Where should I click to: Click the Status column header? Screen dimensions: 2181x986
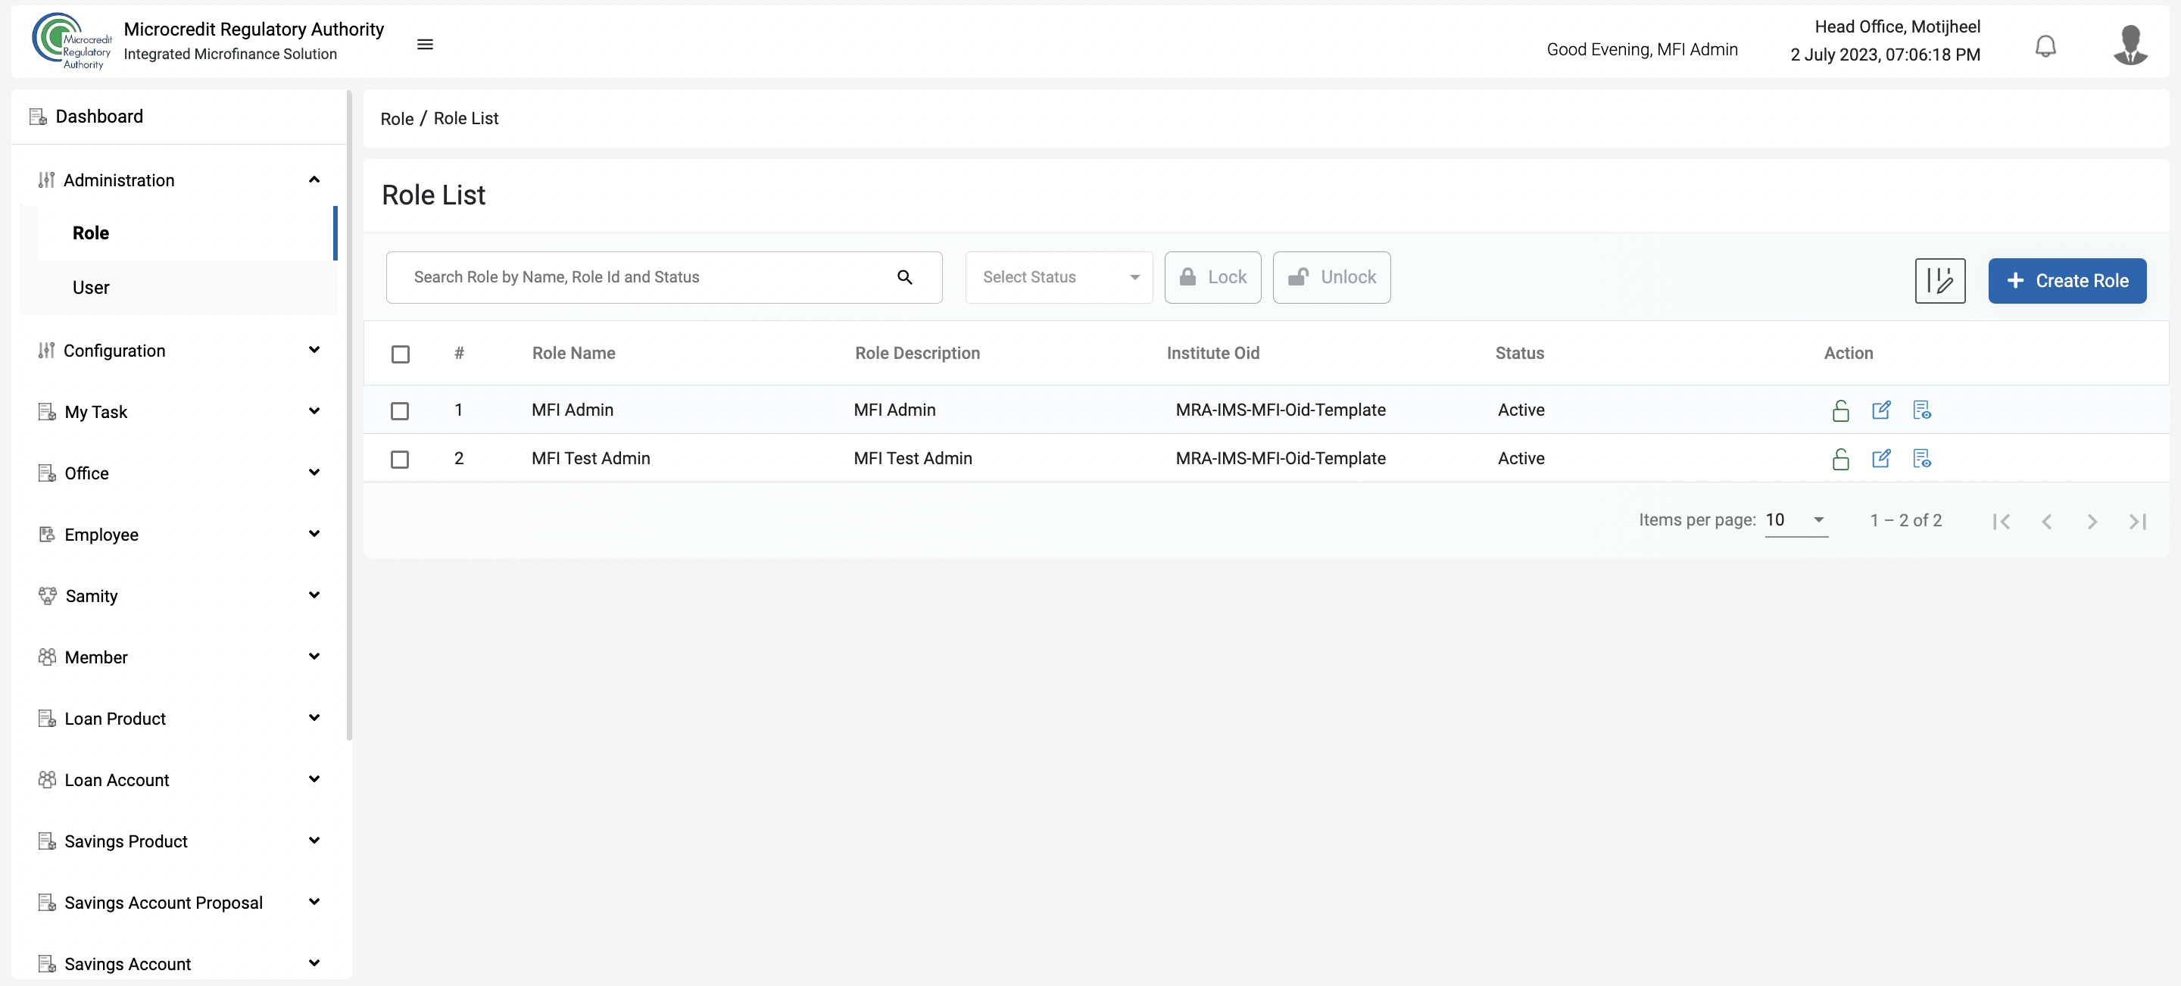pos(1520,353)
